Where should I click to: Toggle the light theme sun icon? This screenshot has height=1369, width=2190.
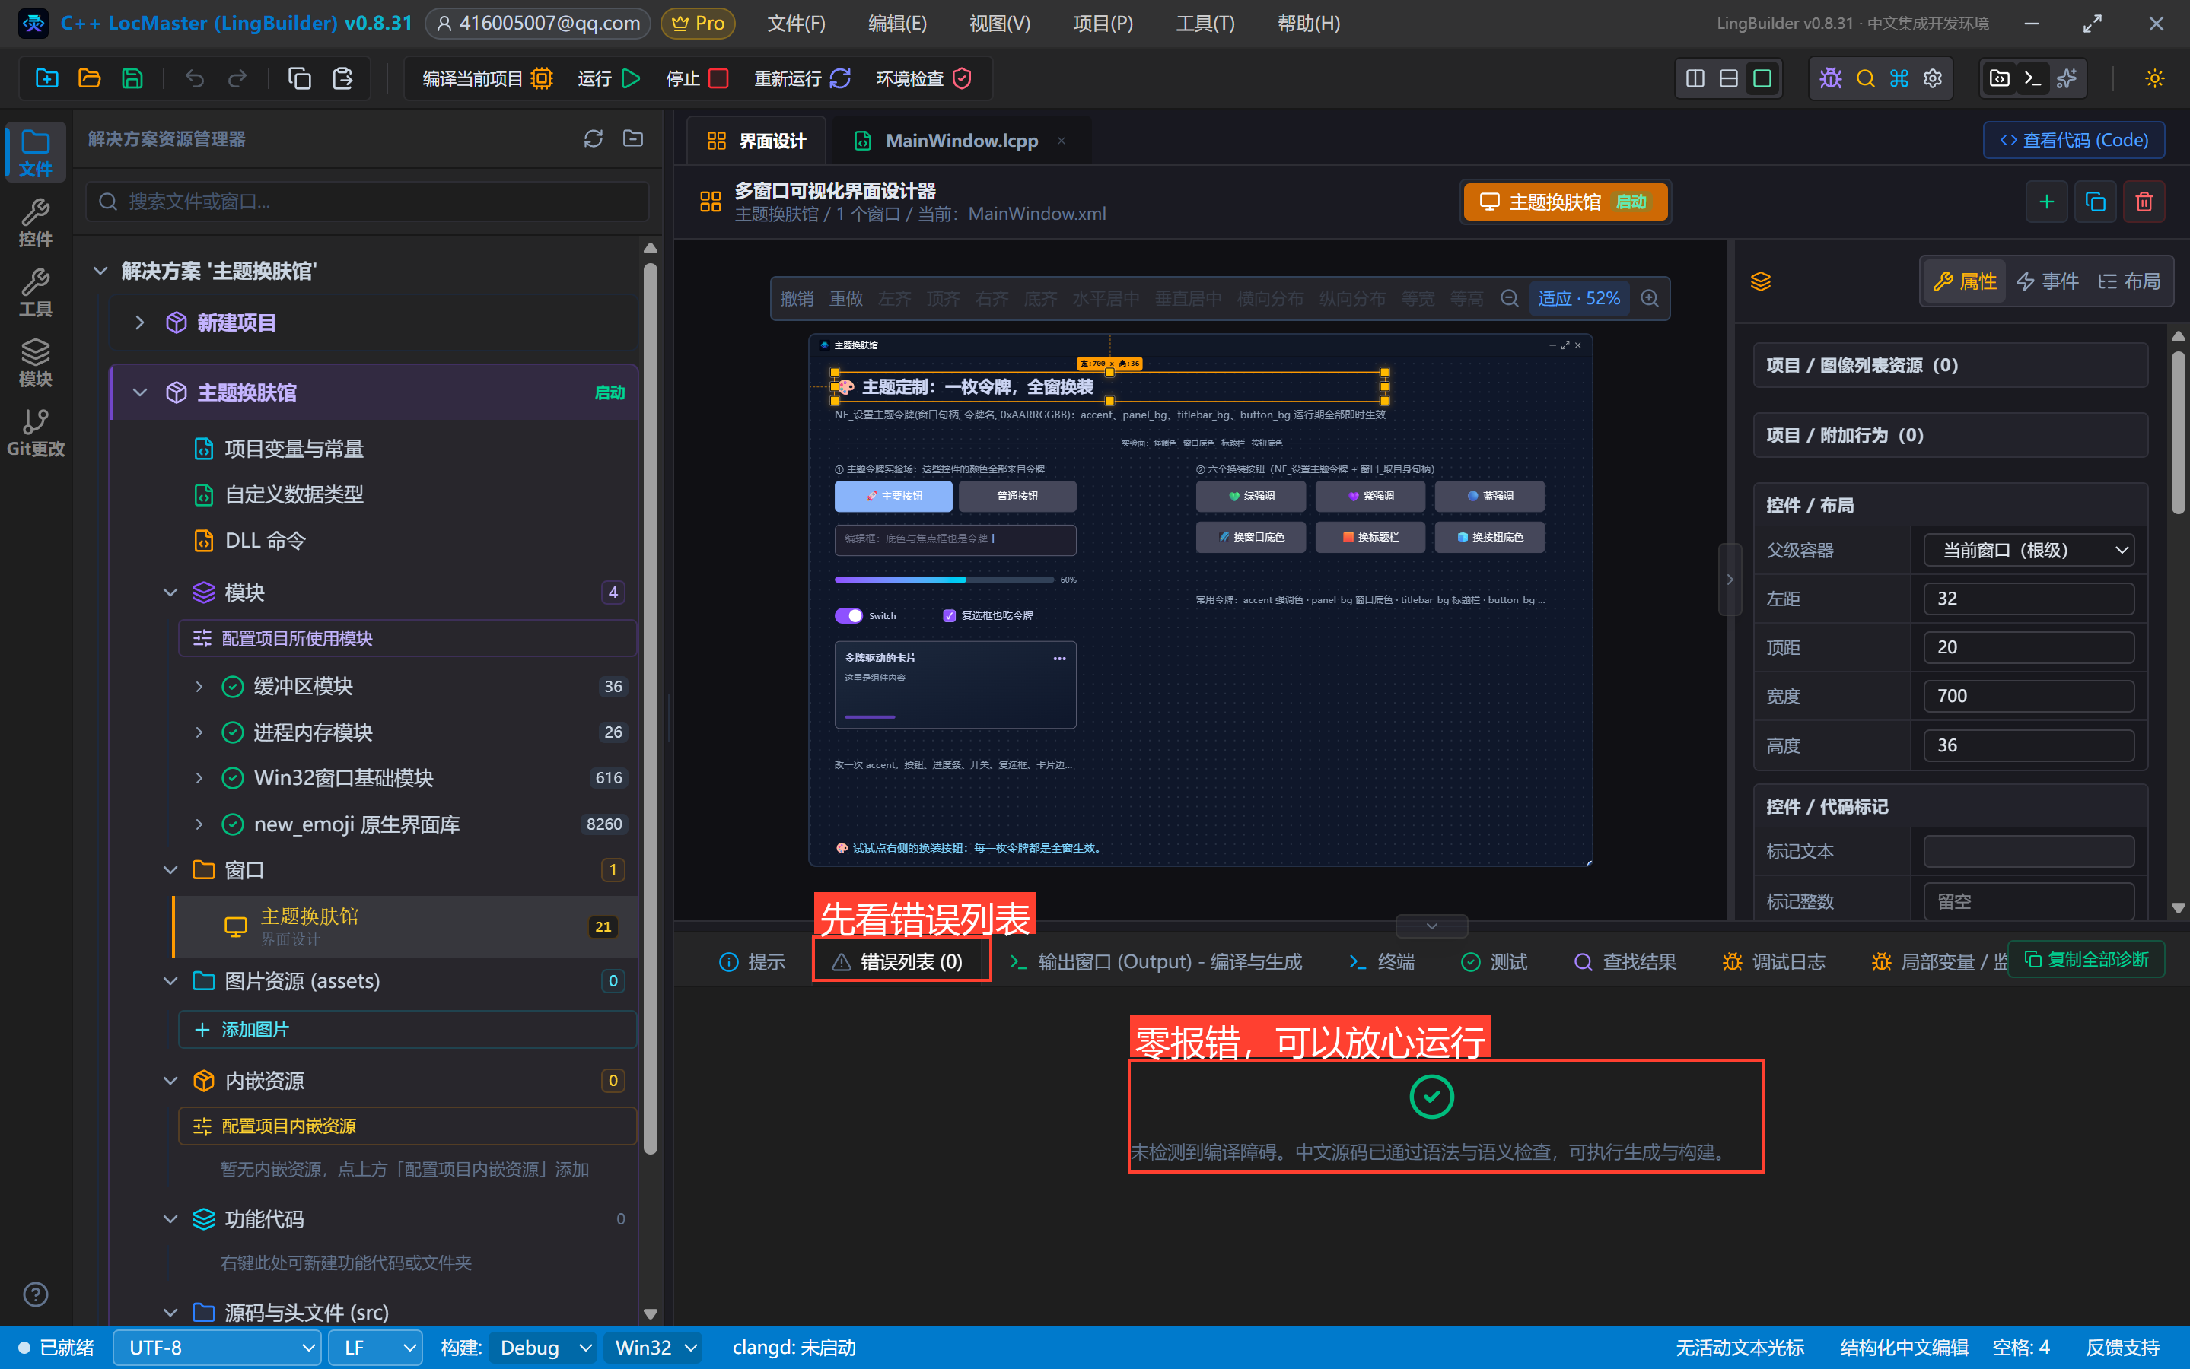tap(2155, 79)
